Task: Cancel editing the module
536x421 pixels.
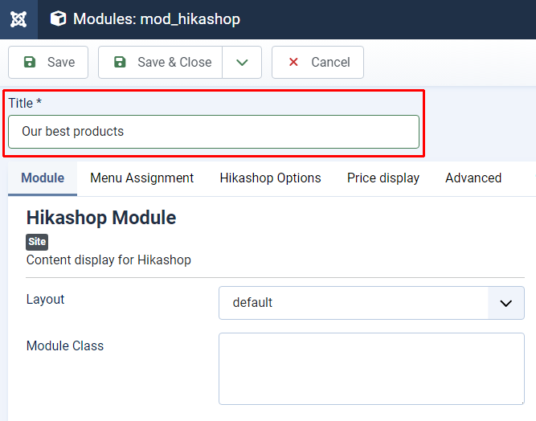Action: click(x=317, y=62)
